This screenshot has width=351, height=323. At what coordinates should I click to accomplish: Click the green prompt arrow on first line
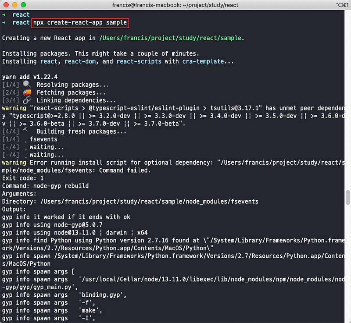point(4,15)
